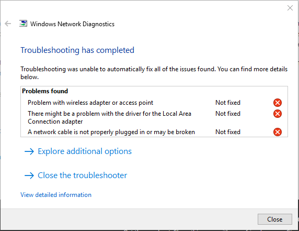Click red error icon for network cable problem
This screenshot has height=231, width=299.
[x=278, y=132]
